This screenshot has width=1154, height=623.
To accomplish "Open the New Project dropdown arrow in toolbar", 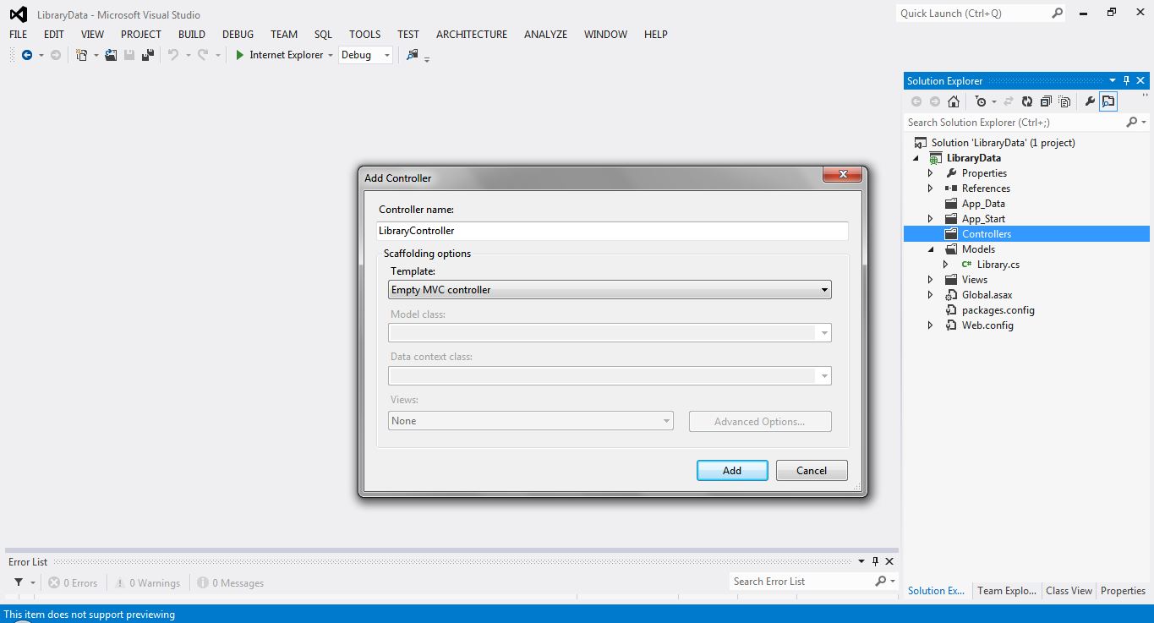I will (x=96, y=56).
